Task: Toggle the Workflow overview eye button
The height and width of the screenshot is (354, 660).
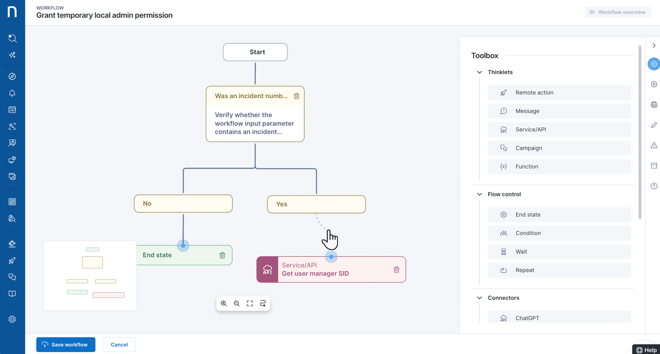Action: (x=617, y=12)
